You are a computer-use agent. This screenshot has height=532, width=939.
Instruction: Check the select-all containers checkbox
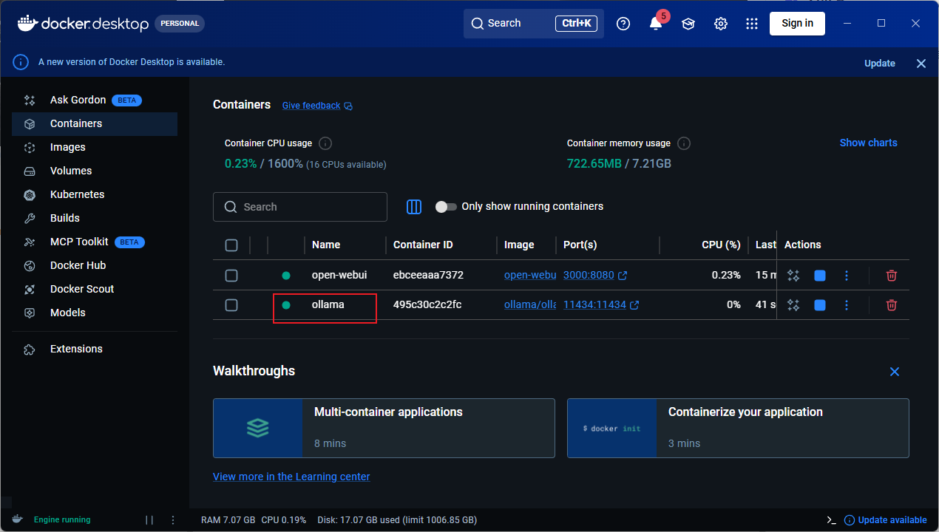point(231,245)
